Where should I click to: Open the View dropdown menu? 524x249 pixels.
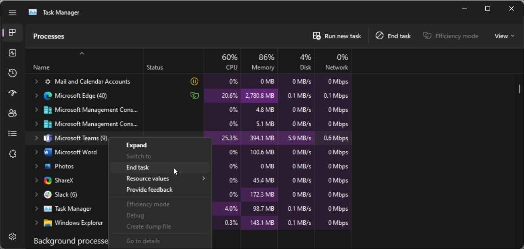[x=504, y=36]
